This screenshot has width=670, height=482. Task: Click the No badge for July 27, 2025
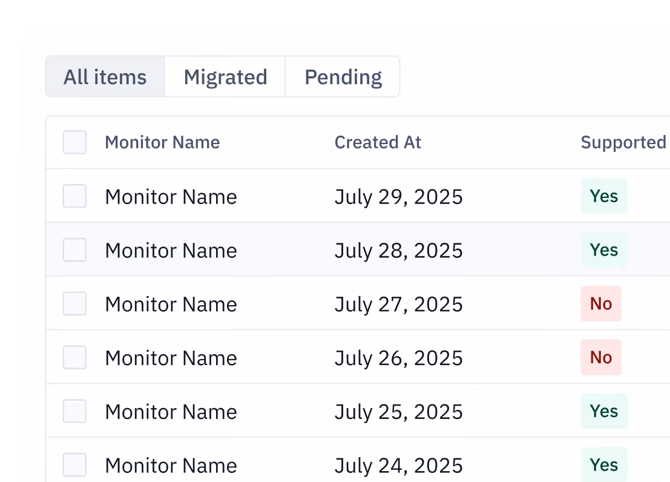pos(601,303)
